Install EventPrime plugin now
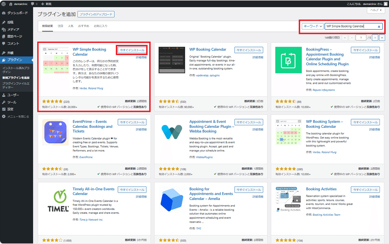 (132, 122)
